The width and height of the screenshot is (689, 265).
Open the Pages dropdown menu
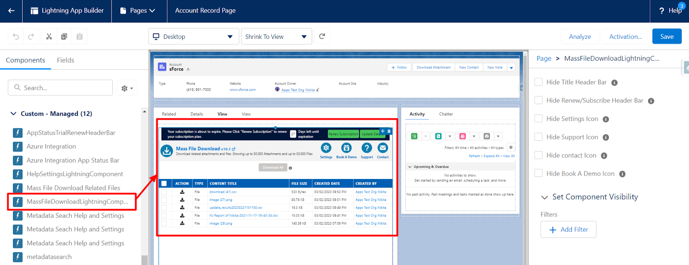[137, 11]
